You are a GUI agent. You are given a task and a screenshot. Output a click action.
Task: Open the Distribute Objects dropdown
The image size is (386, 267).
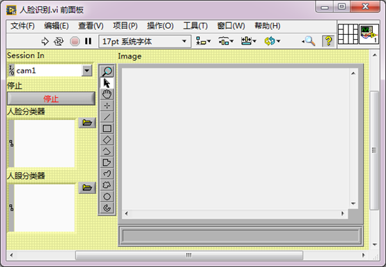[x=226, y=41]
